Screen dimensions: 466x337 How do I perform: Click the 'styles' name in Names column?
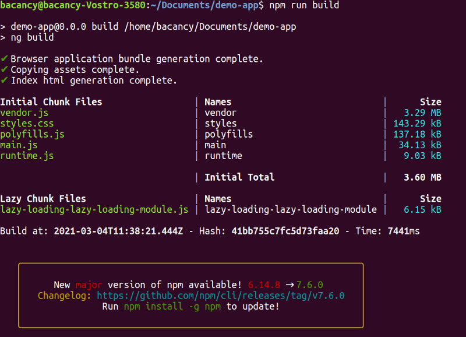click(x=221, y=124)
